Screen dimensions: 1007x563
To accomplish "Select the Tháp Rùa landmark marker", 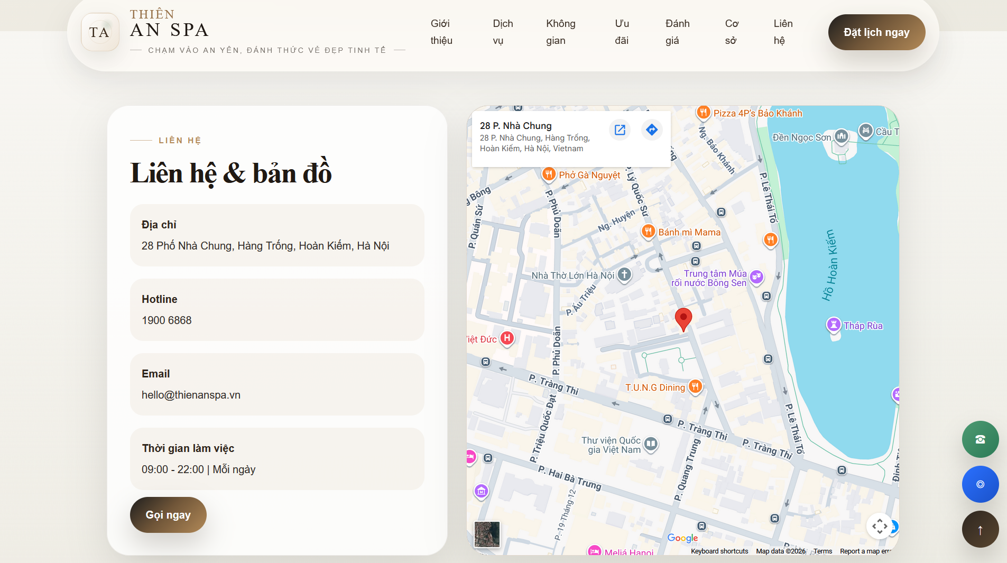I will click(833, 325).
